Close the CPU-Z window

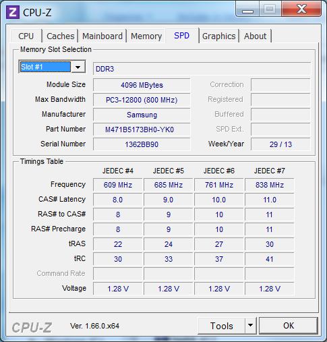301,9
